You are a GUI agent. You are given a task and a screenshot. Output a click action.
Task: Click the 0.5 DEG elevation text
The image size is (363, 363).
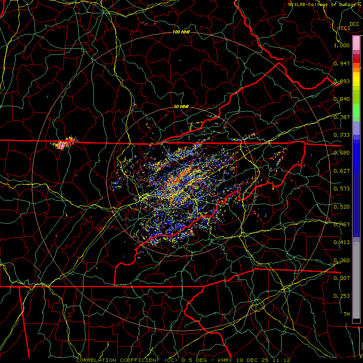194,360
